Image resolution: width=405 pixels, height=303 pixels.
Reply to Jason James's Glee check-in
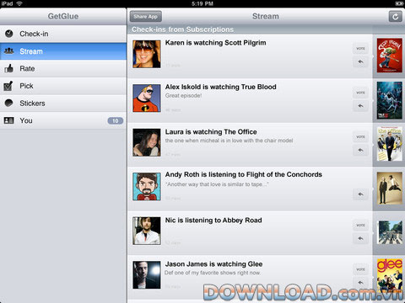[360, 283]
